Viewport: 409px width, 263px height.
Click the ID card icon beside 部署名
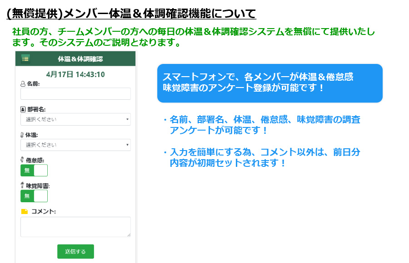click(x=23, y=109)
